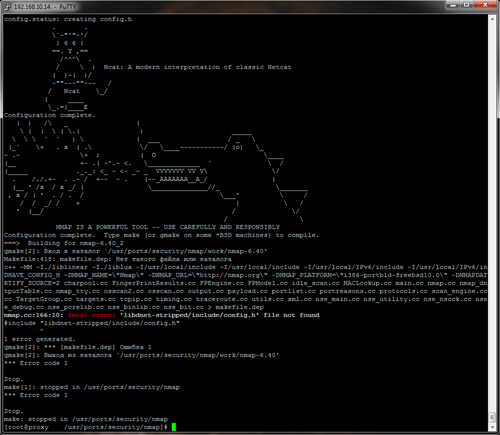The height and width of the screenshot is (435, 500).
Task: Click the file name "portreasons.cc"
Action: click(348, 291)
